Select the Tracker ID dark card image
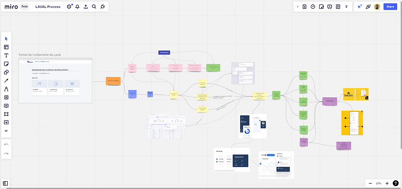This screenshot has width=402, height=189. [232, 160]
